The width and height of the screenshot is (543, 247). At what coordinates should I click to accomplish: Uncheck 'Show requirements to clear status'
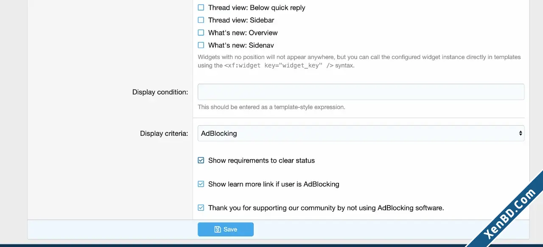[201, 160]
